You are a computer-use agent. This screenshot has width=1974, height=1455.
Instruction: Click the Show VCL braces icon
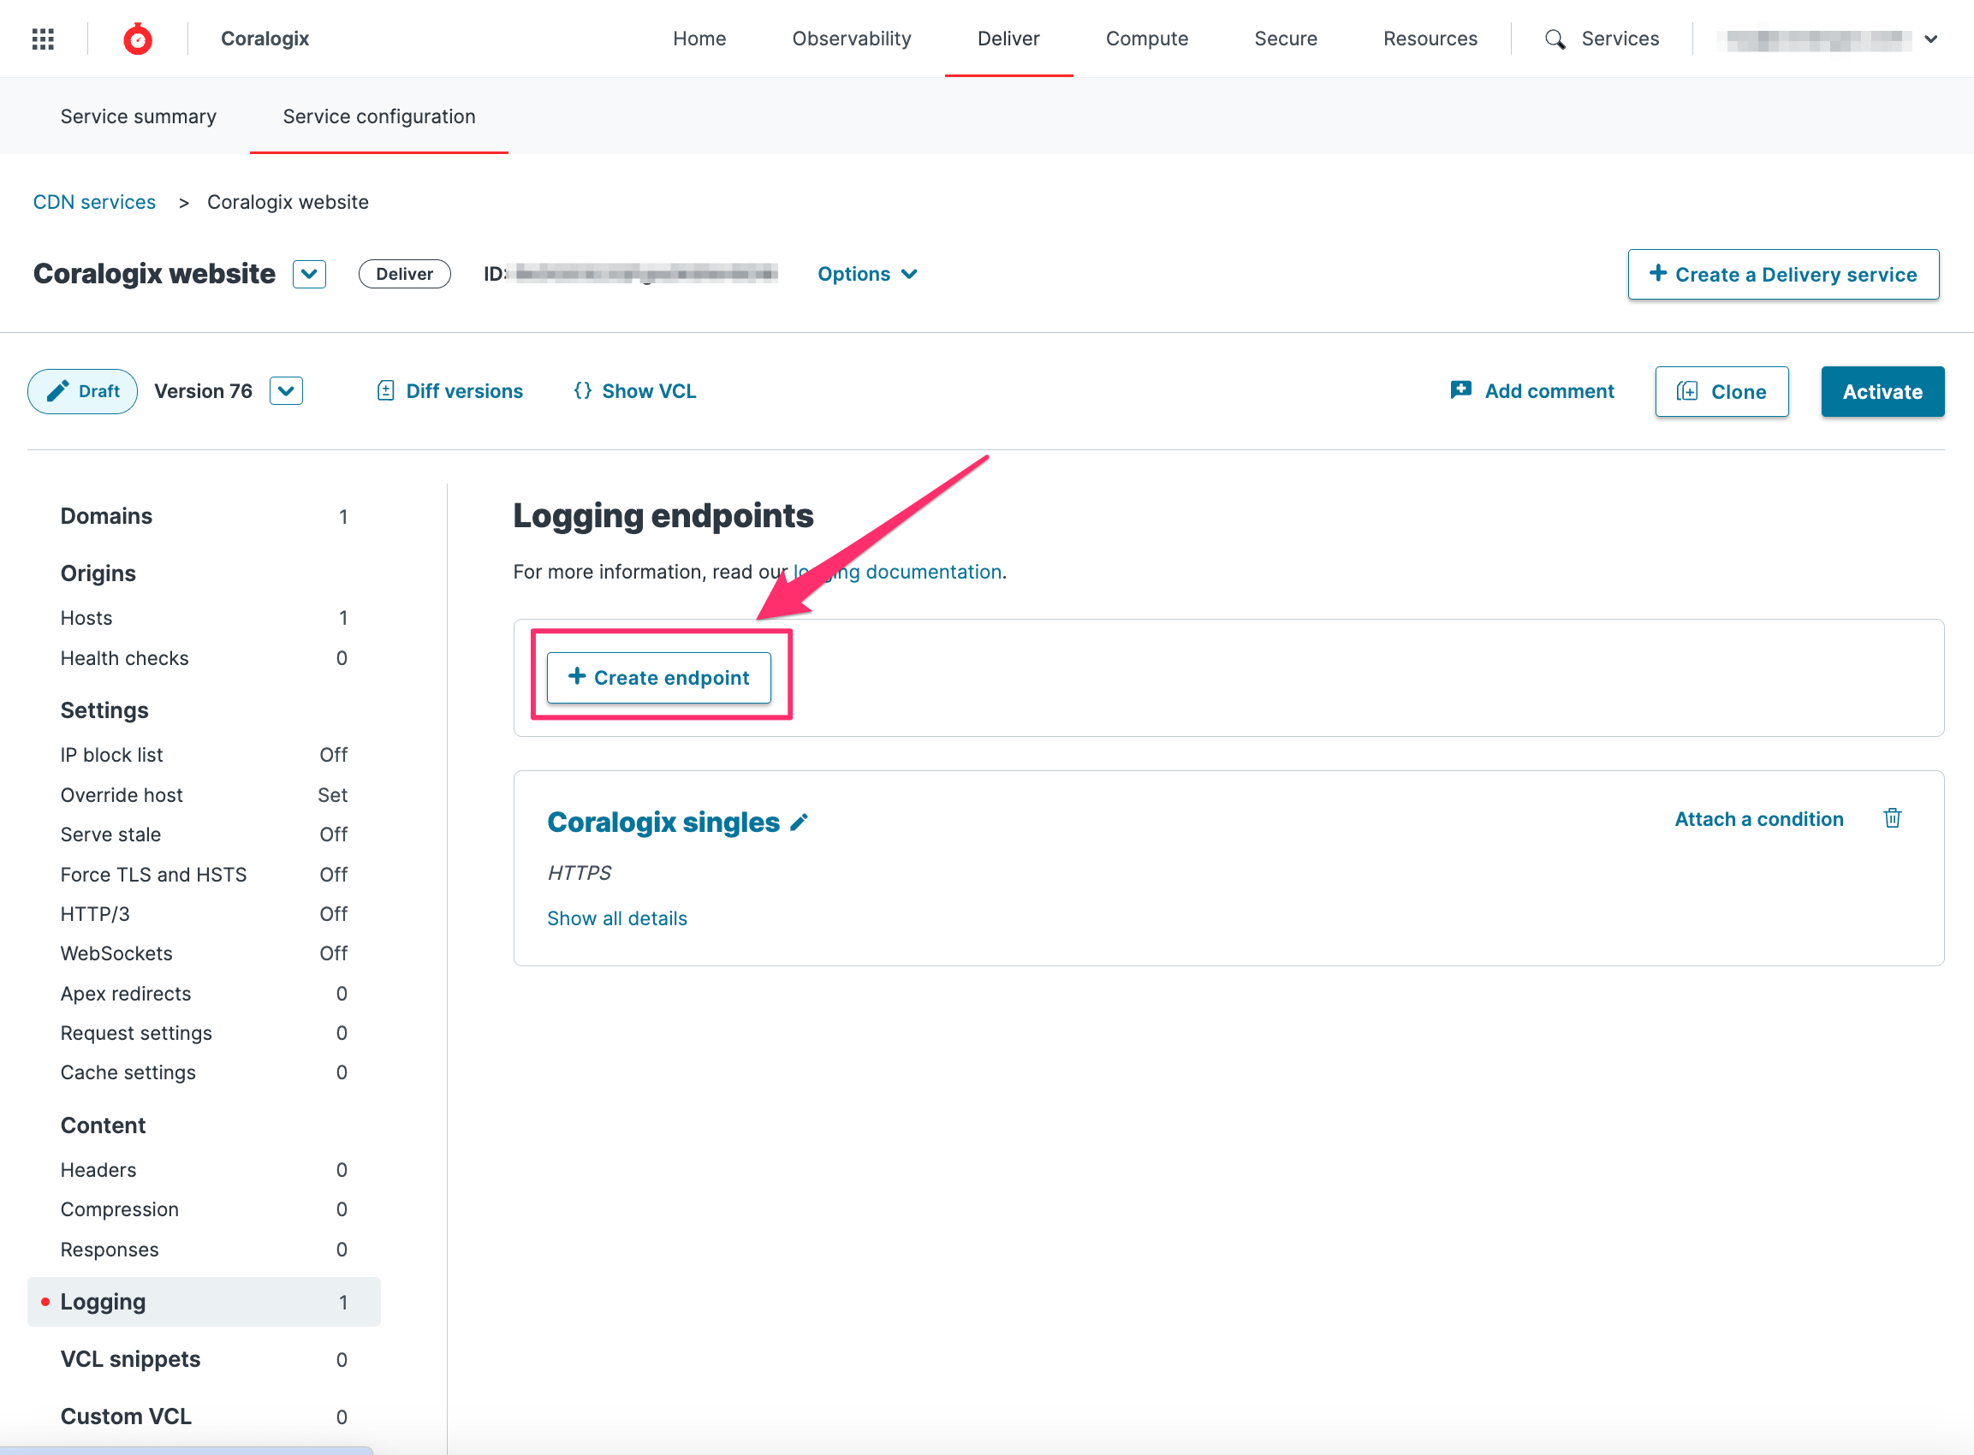click(x=582, y=390)
